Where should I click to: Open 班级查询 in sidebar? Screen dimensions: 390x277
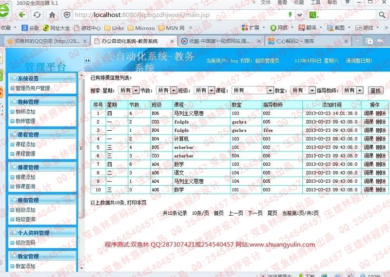click(x=25, y=220)
